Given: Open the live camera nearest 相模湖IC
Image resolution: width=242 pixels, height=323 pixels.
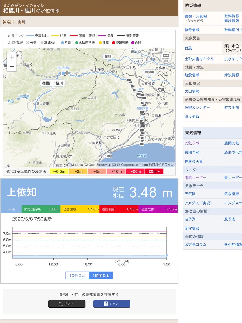Looking at the screenshot, I should click(129, 80).
